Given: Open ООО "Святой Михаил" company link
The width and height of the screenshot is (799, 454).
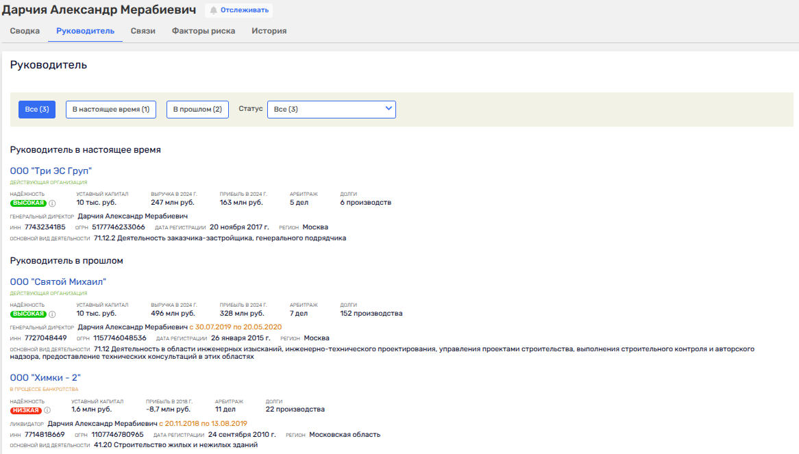Looking at the screenshot, I should (x=58, y=281).
